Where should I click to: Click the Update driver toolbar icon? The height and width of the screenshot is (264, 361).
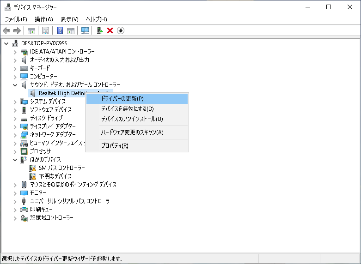tap(100, 30)
